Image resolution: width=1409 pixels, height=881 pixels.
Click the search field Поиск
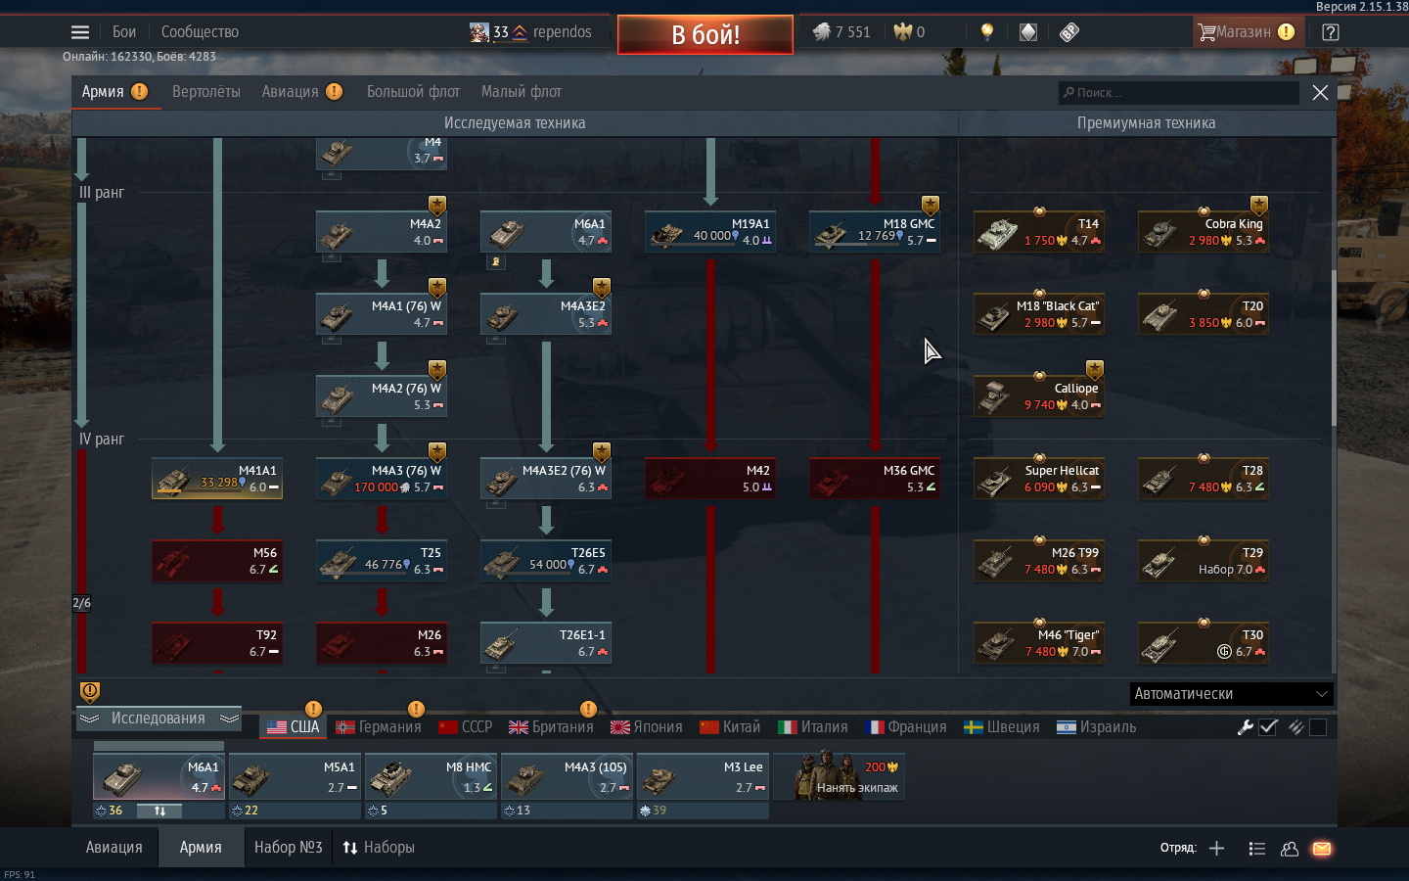pyautogui.click(x=1178, y=93)
